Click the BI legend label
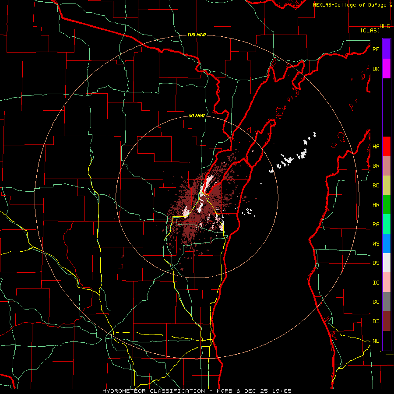 (376, 321)
